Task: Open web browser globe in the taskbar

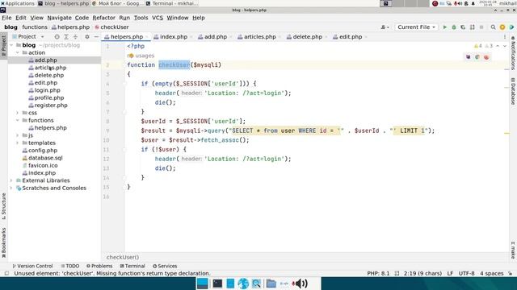Action: 243,284
